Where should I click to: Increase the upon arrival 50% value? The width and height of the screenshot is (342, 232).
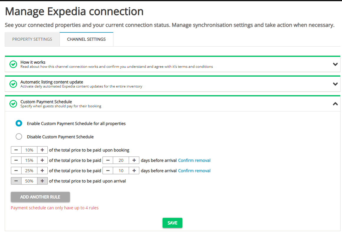(42, 181)
